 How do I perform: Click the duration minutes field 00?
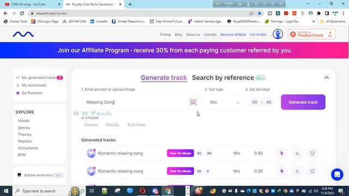[255, 102]
